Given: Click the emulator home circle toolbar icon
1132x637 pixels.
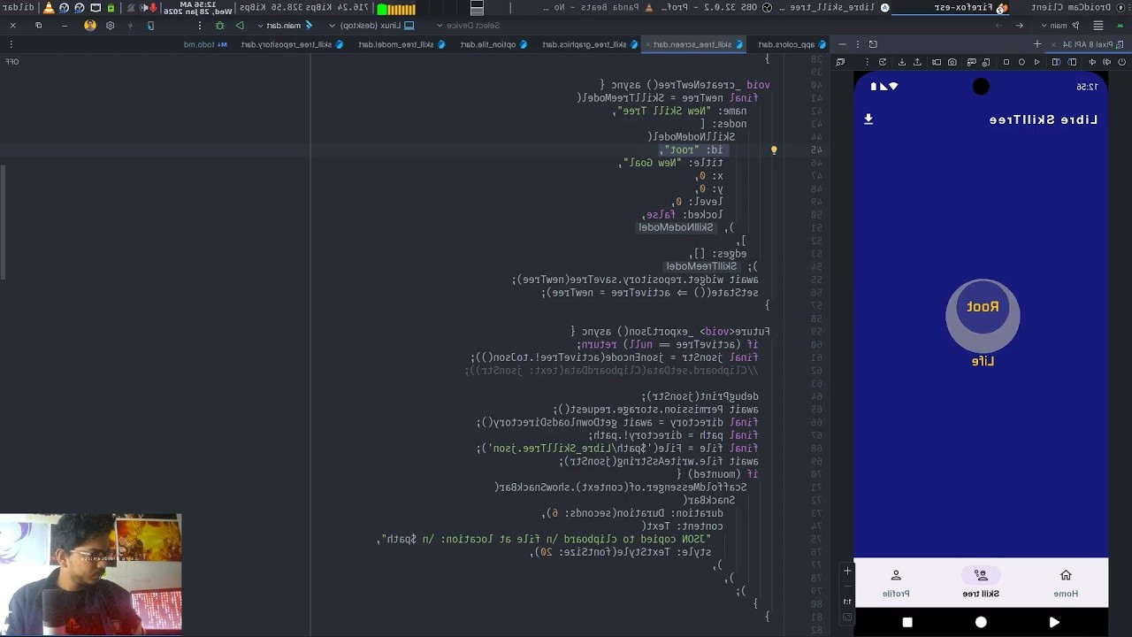Looking at the screenshot, I should [1021, 62].
